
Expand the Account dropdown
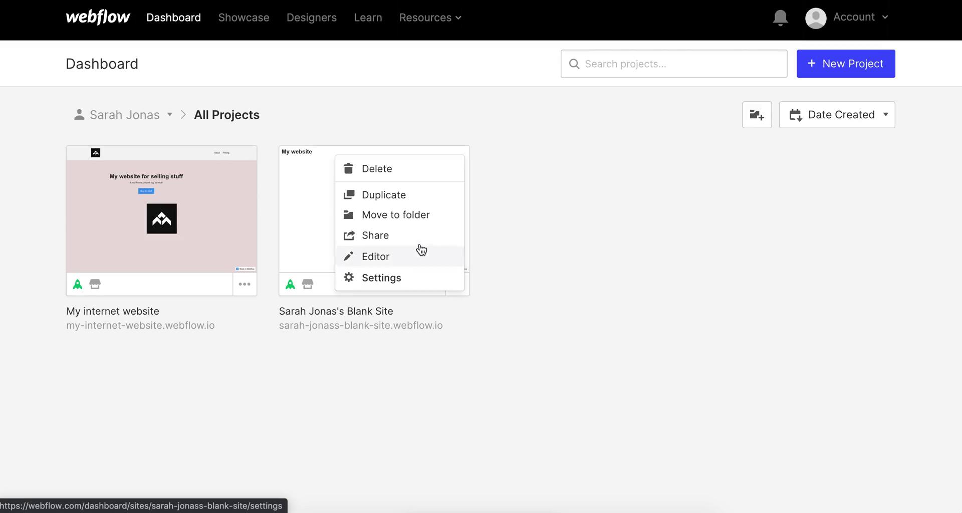pos(860,17)
